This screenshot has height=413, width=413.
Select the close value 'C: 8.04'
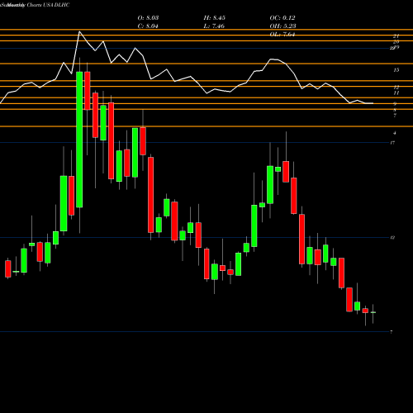point(148,26)
